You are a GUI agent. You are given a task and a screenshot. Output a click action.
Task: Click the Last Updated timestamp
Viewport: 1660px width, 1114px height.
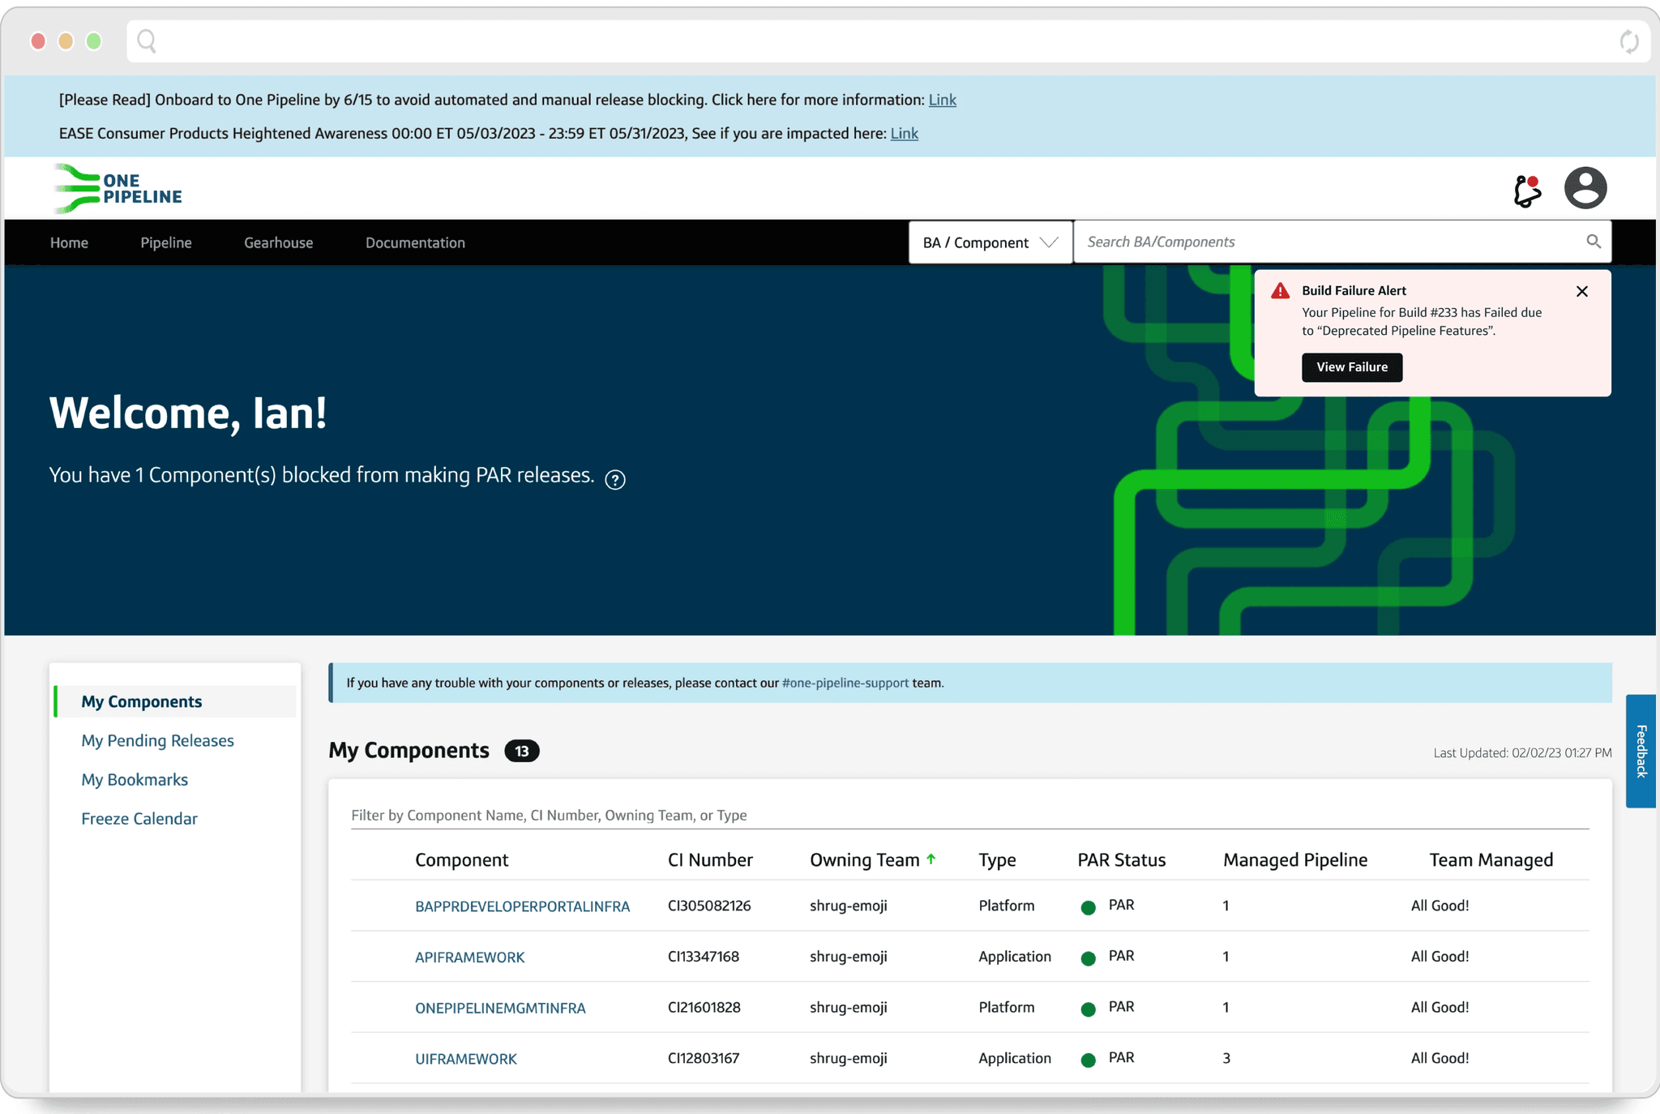coord(1522,752)
